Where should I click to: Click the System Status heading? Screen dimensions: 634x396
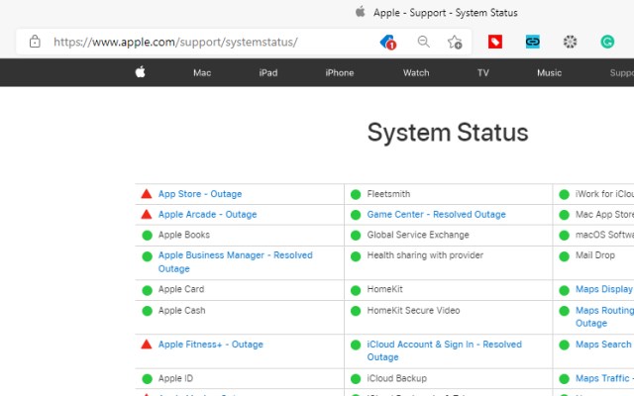point(448,132)
